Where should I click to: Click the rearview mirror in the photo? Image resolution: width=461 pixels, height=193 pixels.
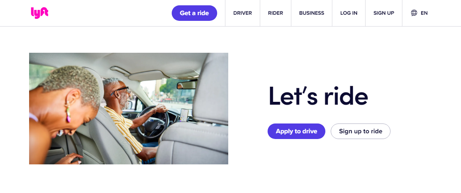(x=187, y=85)
